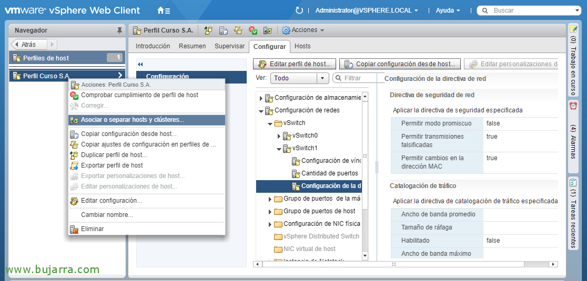Switch to the Resumen tab
The width and height of the screenshot is (587, 281).
tap(193, 46)
